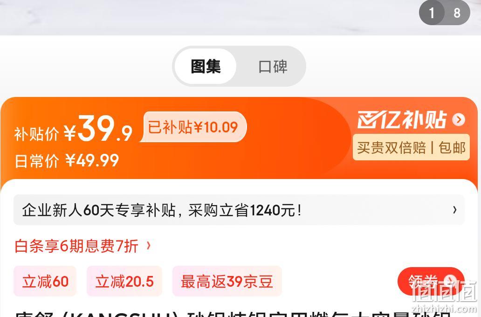Open 白条享6期息费7折 link

click(76, 246)
